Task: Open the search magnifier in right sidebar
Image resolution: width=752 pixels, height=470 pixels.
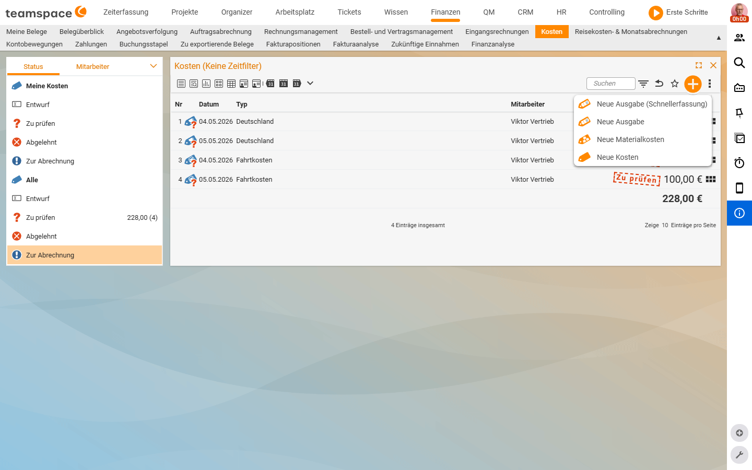Action: (x=739, y=63)
